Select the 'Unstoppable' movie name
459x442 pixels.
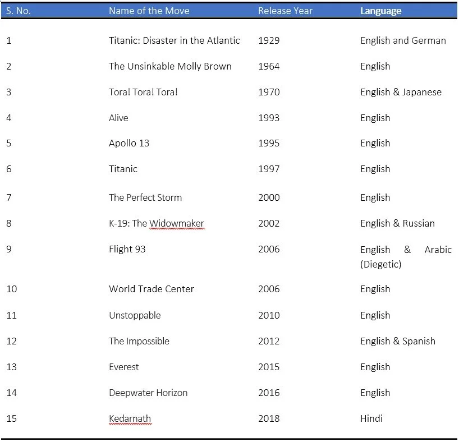coord(135,315)
